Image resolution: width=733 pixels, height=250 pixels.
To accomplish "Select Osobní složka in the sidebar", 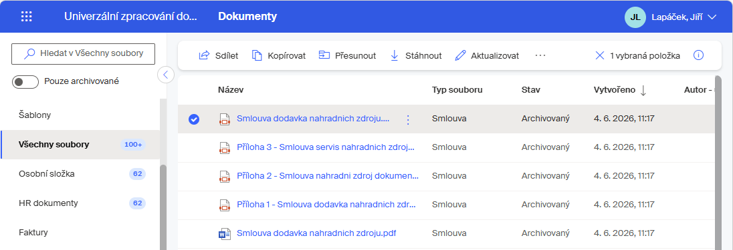I will click(x=47, y=174).
